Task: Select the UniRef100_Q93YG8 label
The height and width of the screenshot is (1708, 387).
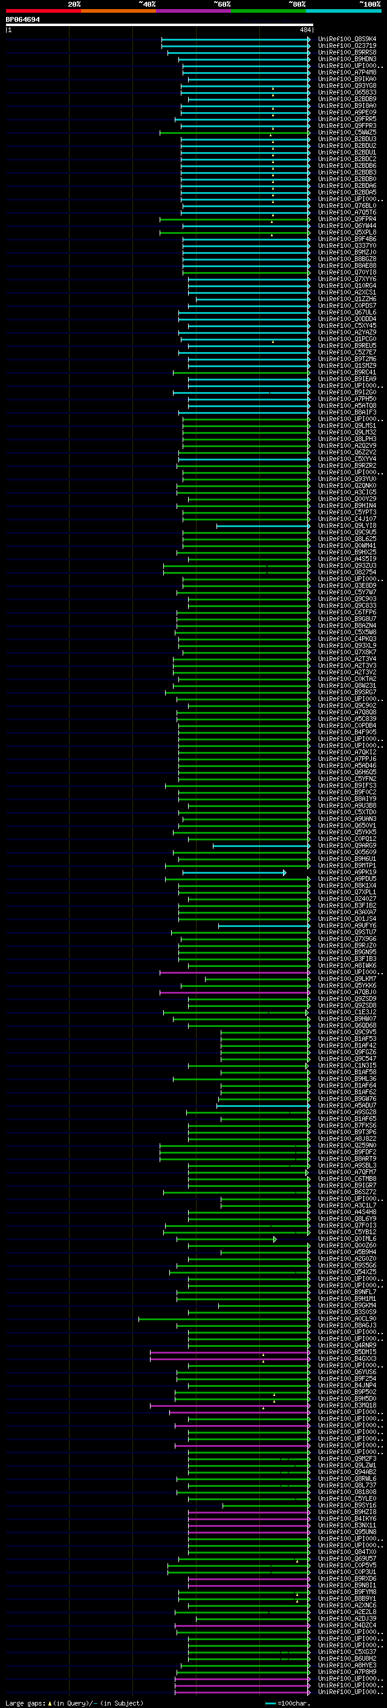Action: [346, 85]
